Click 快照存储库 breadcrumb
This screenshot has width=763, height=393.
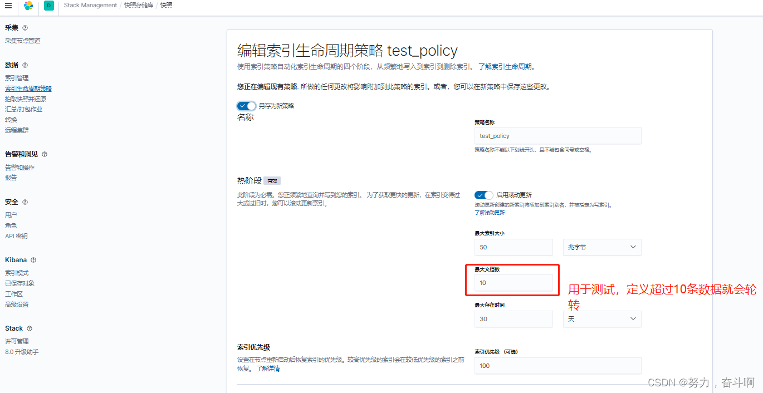coord(139,5)
